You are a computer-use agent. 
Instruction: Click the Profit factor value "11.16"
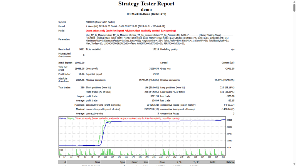click(x=81, y=74)
